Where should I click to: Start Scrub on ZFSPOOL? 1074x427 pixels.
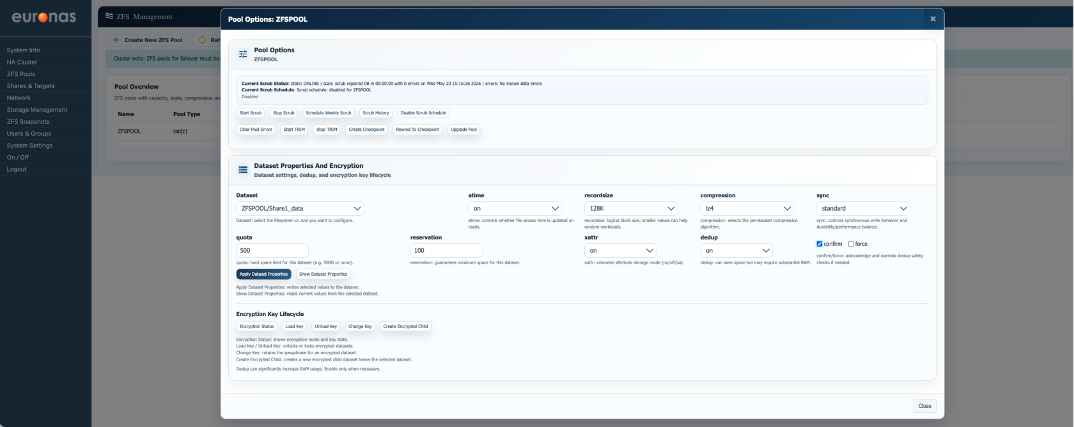click(x=251, y=113)
